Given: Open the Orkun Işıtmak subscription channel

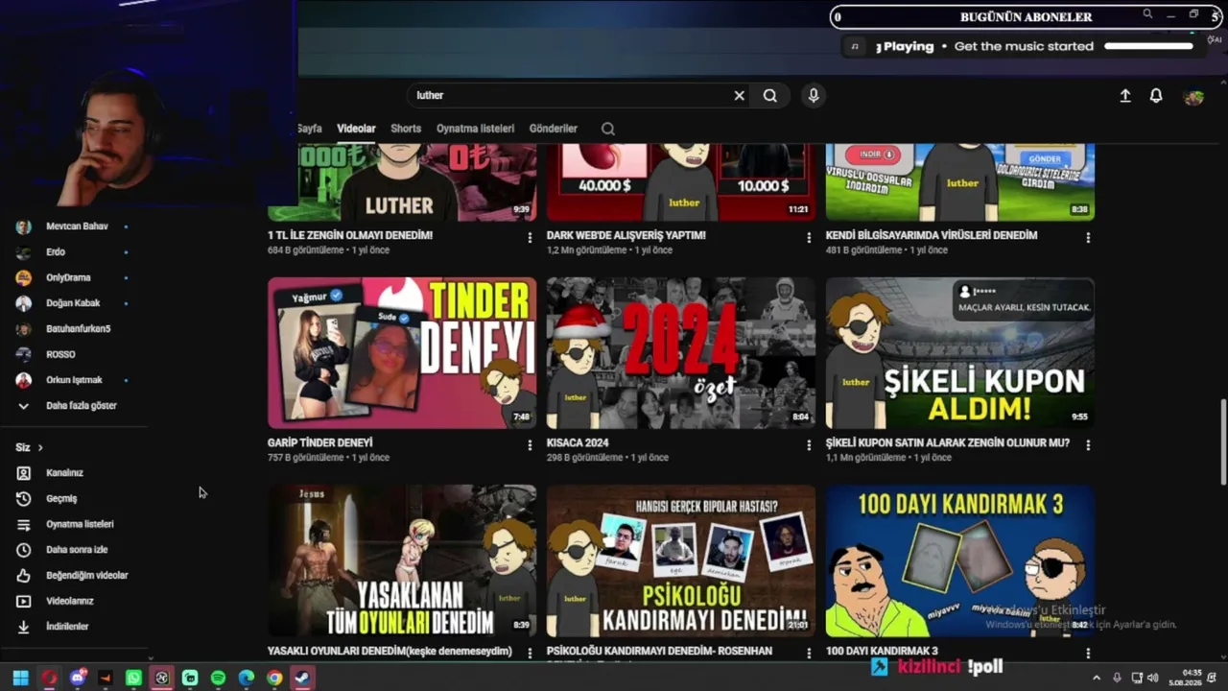Looking at the screenshot, I should point(74,381).
